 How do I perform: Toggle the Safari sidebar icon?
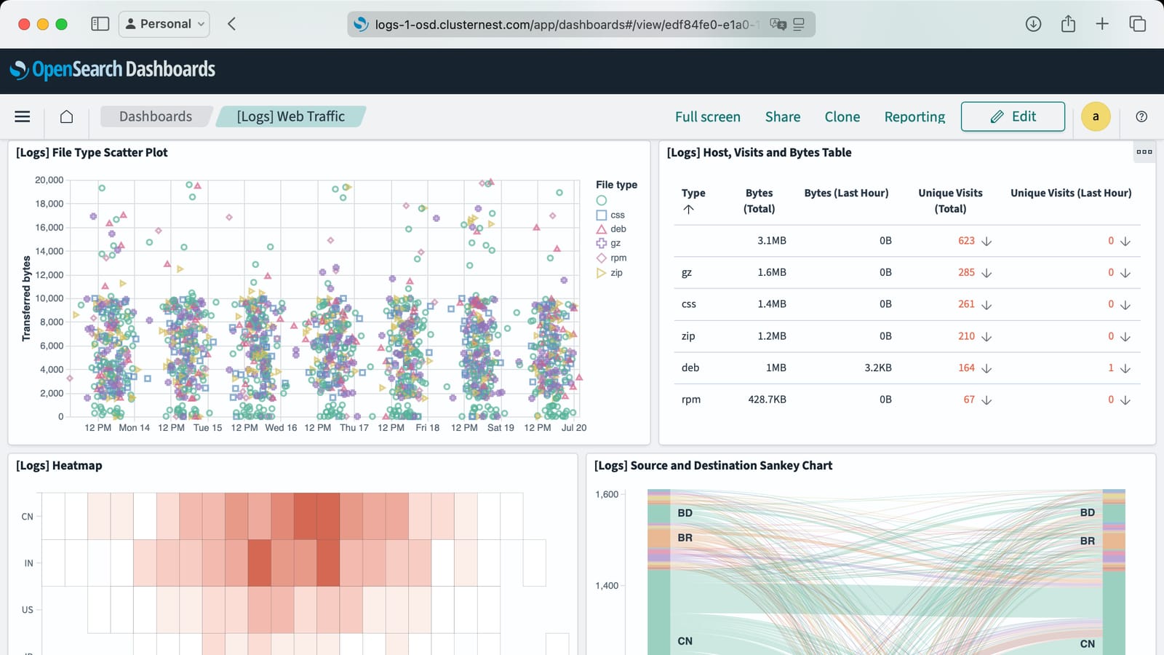pyautogui.click(x=100, y=24)
